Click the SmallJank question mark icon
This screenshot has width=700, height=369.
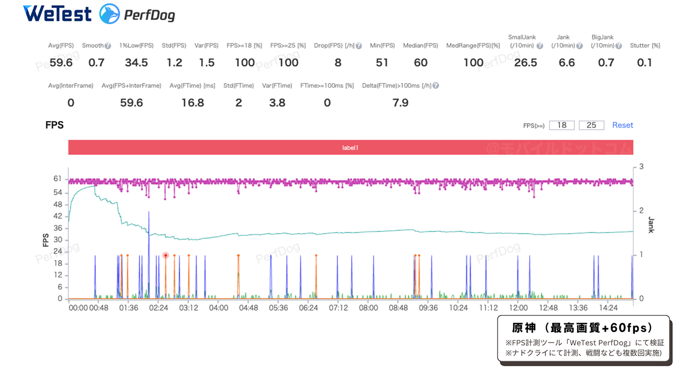(x=540, y=46)
